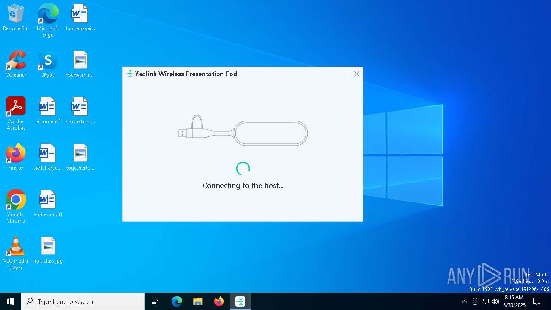Select the holdclass.jpg image file icon
This screenshot has width=551, height=310.
coord(48,251)
